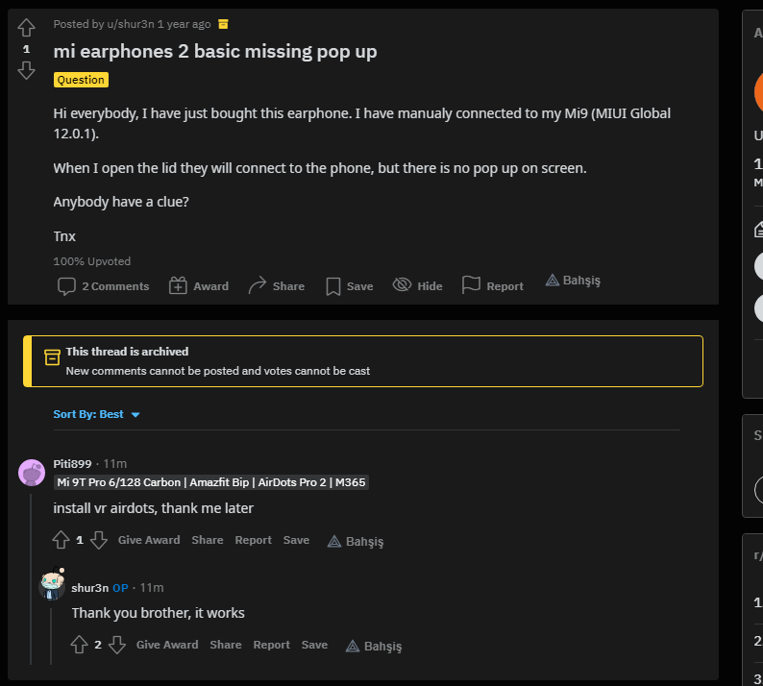Select the Question post flair
Viewport: 763px width, 686px height.
[81, 80]
